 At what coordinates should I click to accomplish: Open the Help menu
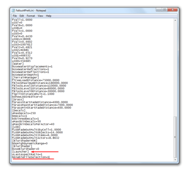pyautogui.click(x=49, y=16)
